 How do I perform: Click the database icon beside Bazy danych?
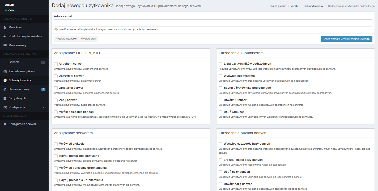pos(5,98)
